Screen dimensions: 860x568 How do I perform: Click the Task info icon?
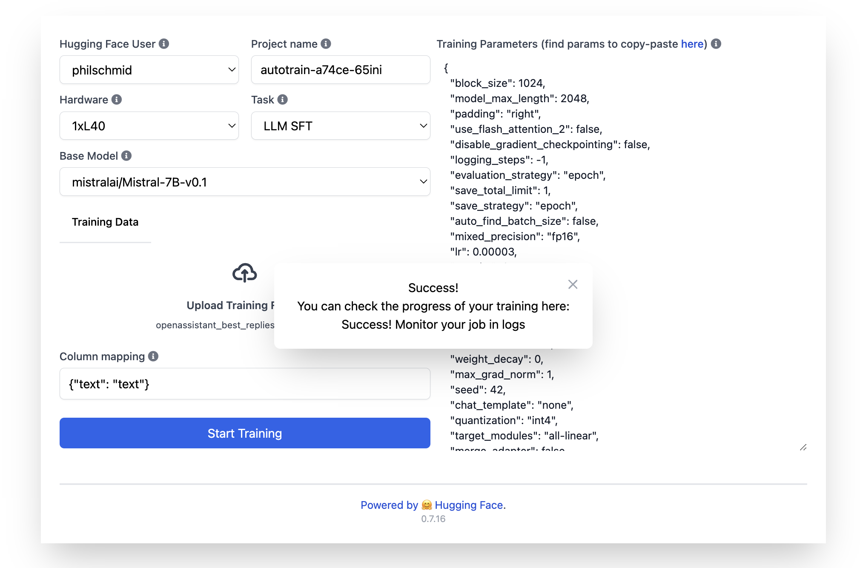(283, 100)
